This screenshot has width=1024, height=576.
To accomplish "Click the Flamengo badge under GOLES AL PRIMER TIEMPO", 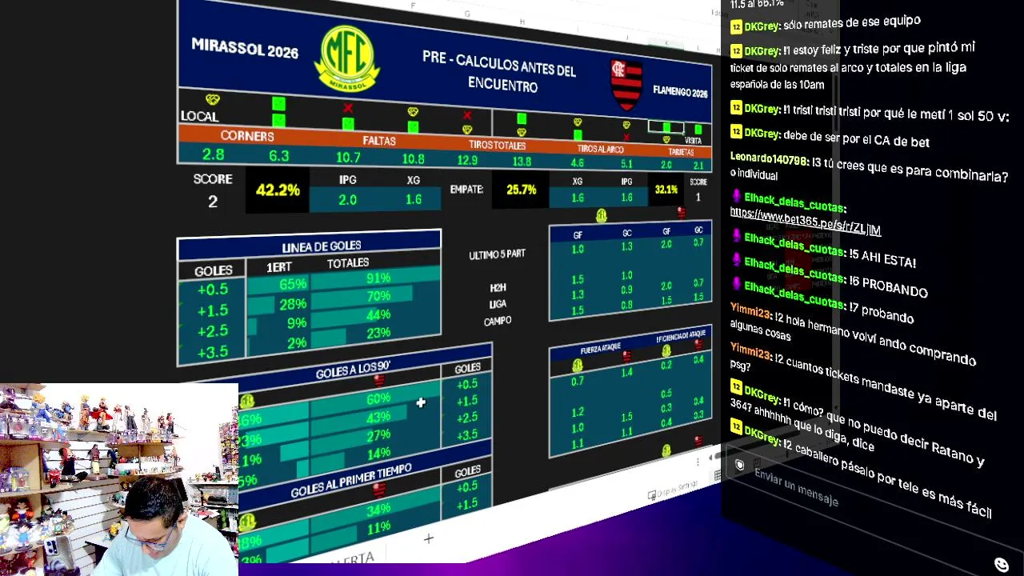I will (381, 490).
